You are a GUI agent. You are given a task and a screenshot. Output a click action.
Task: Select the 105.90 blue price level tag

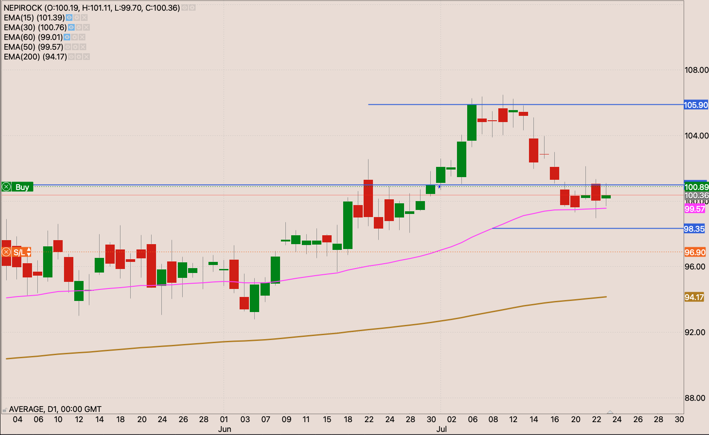pos(696,105)
